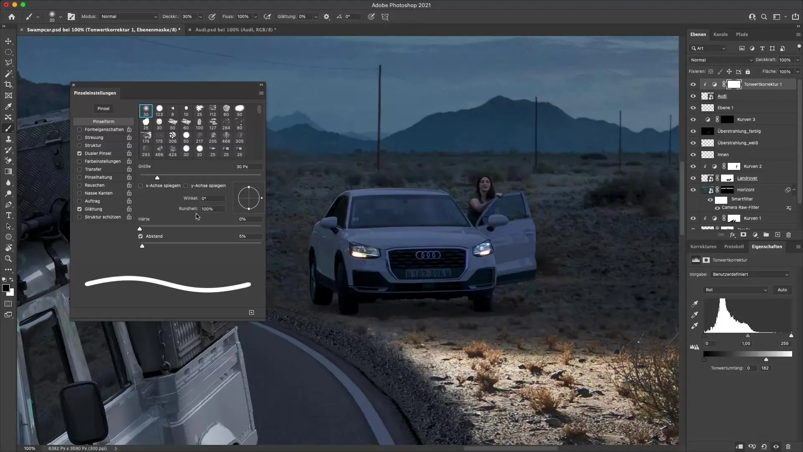Viewport: 803px width, 452px height.
Task: Open the Rot channel selector
Action: pos(736,290)
